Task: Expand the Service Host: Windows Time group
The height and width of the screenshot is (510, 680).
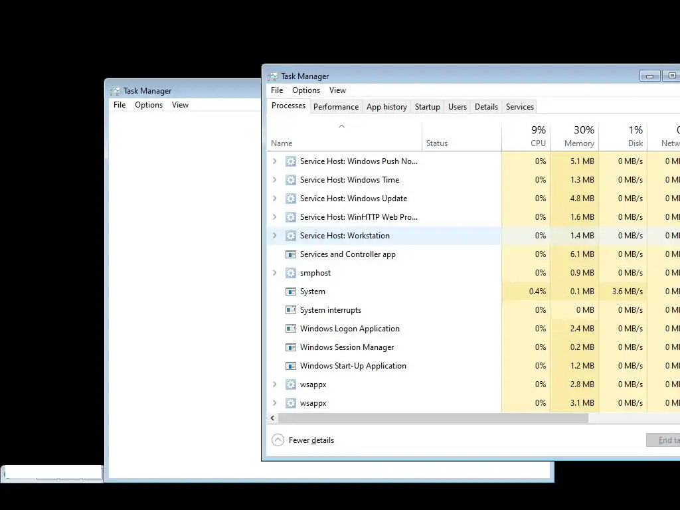Action: point(274,180)
